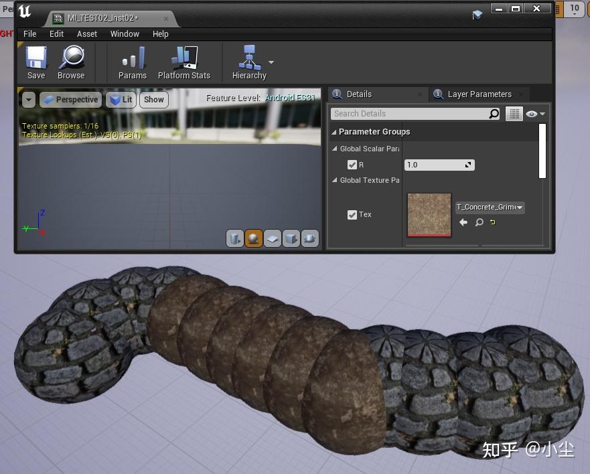The width and height of the screenshot is (590, 474).
Task: Open the T_Concrete_Grime texture dropdown
Action: pos(490,208)
